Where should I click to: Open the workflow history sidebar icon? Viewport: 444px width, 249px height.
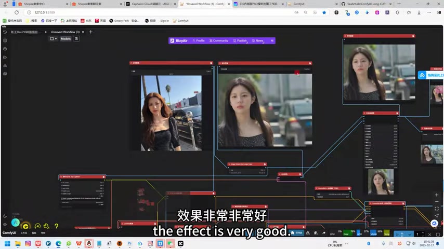pyautogui.click(x=5, y=32)
